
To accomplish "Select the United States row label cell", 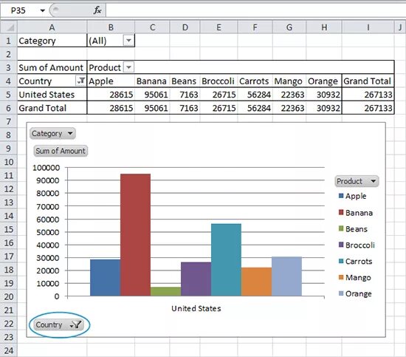I will [x=52, y=95].
